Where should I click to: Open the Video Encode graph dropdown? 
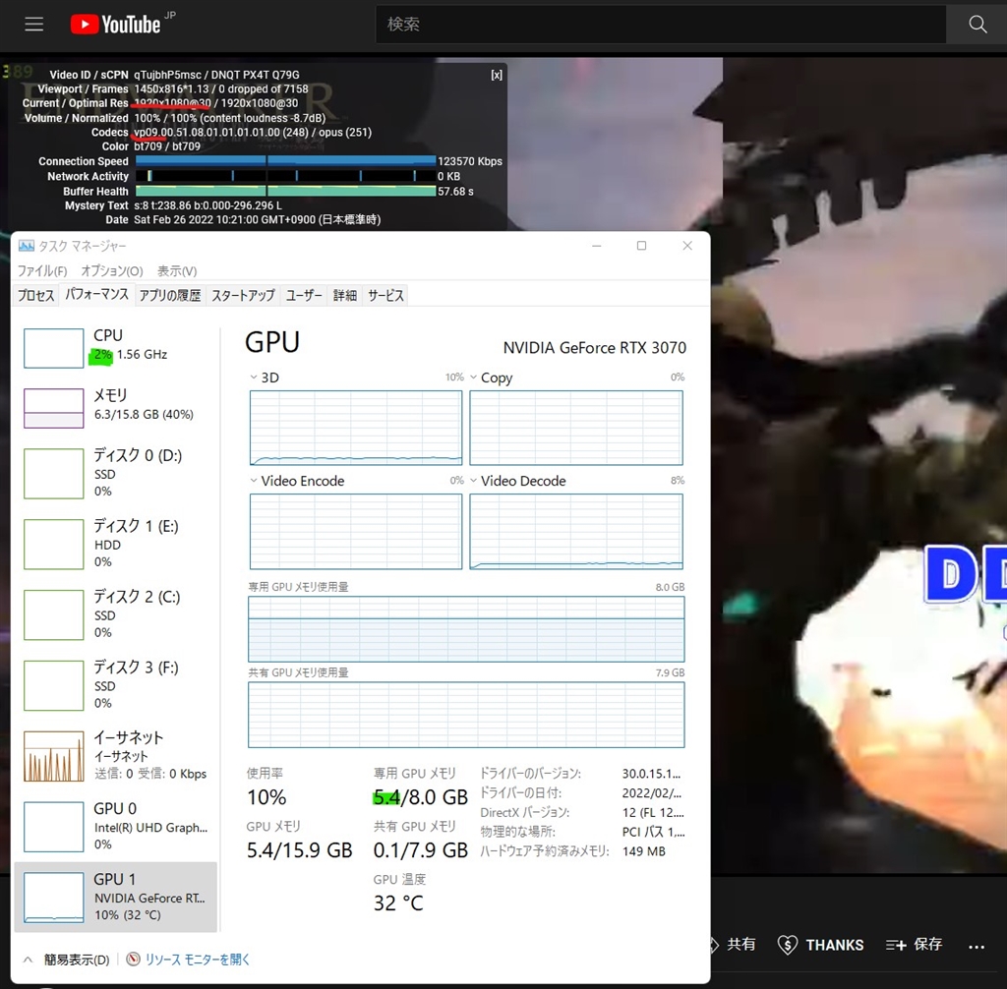click(x=254, y=481)
